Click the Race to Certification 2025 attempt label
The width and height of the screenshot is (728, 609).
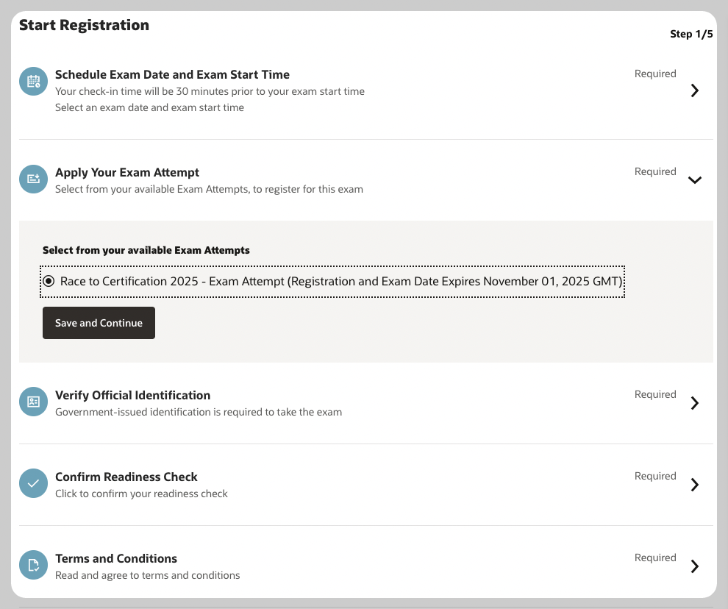(341, 282)
